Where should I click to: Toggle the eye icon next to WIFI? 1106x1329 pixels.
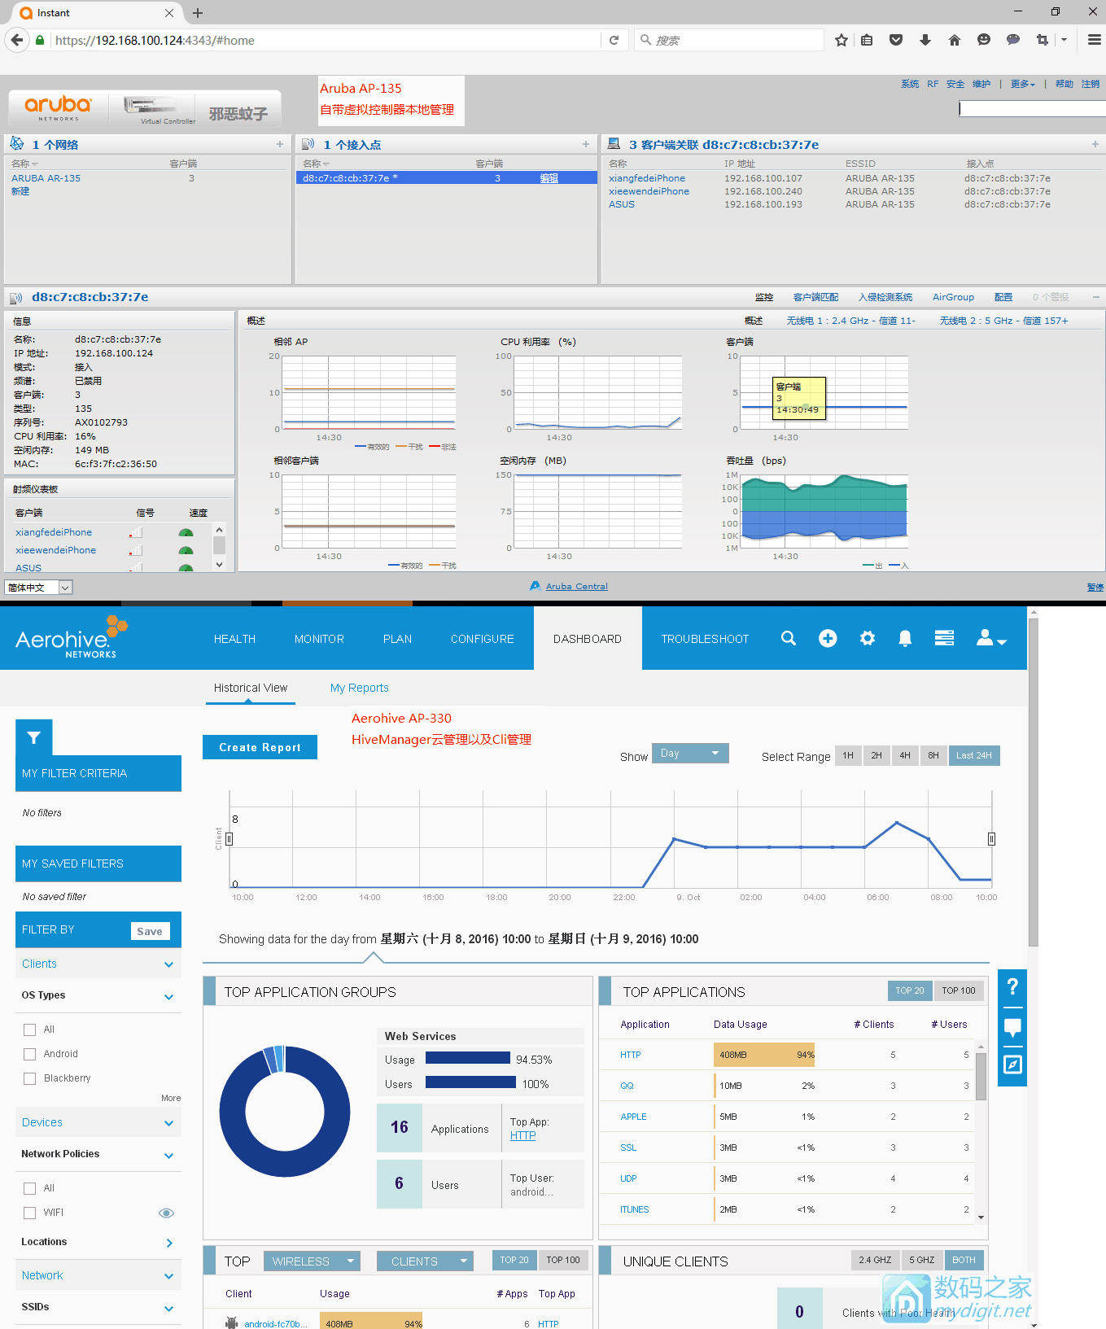point(166,1213)
